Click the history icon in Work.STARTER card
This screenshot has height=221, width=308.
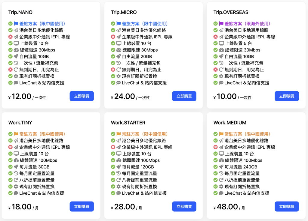coord(119,174)
